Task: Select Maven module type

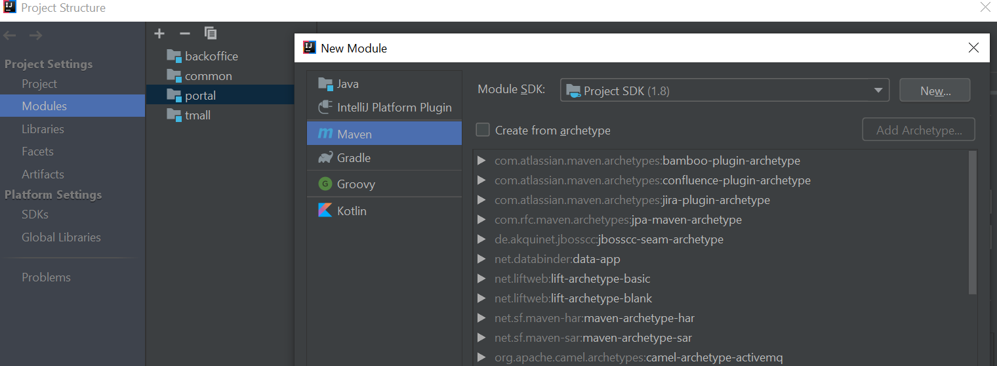Action: tap(384, 134)
